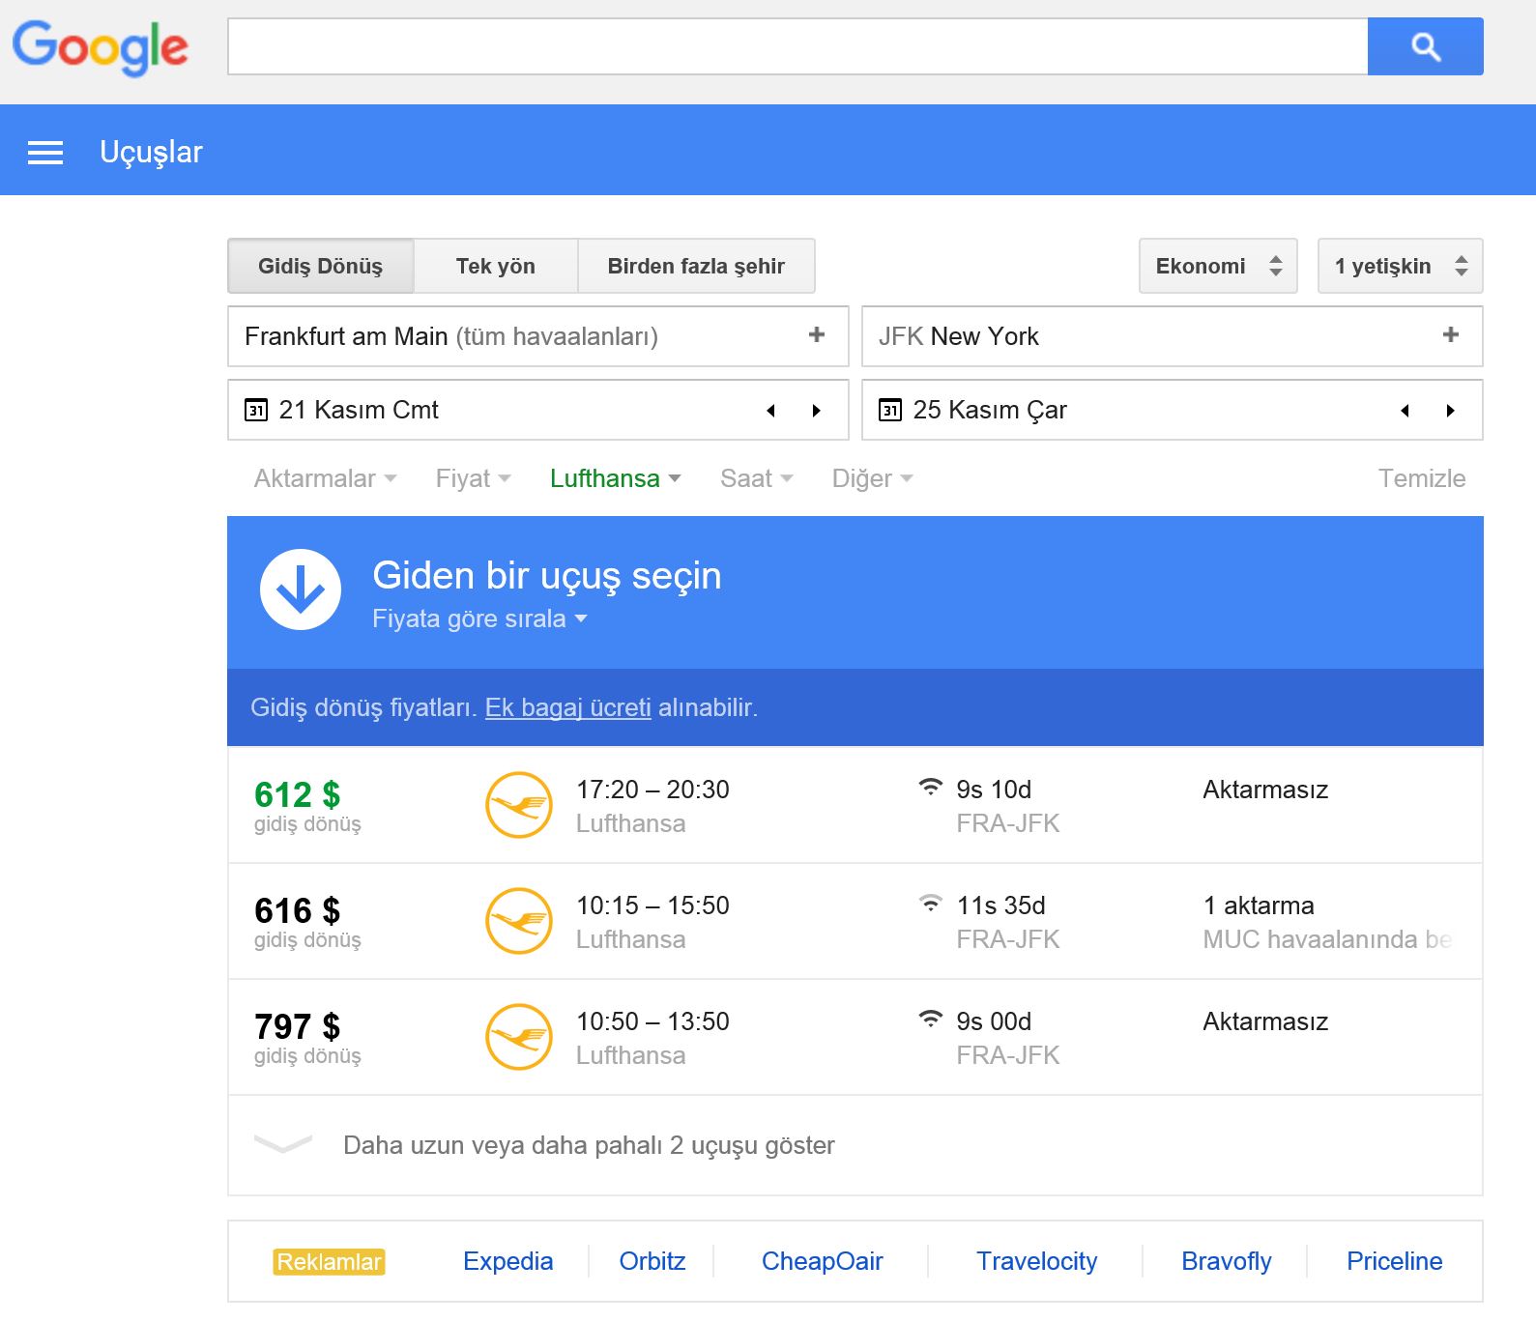Click the Giden bir uçuş seçin heading
Viewport: 1536px width, 1322px height.
click(x=547, y=576)
